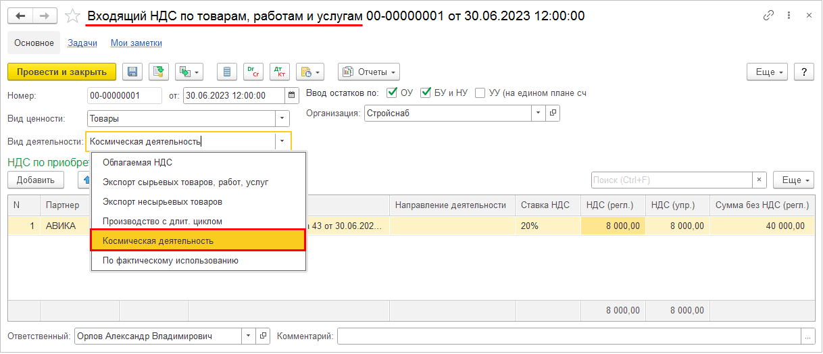Image resolution: width=823 pixels, height=354 pixels.
Task: Open the Задачи link
Action: tap(82, 43)
